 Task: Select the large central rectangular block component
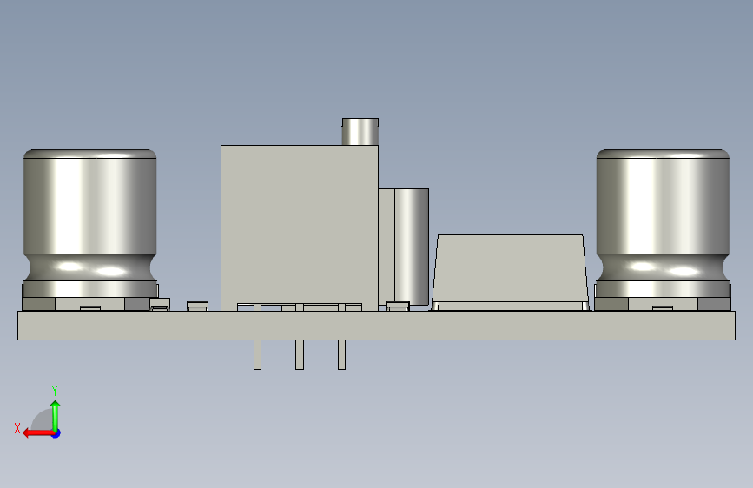click(299, 228)
